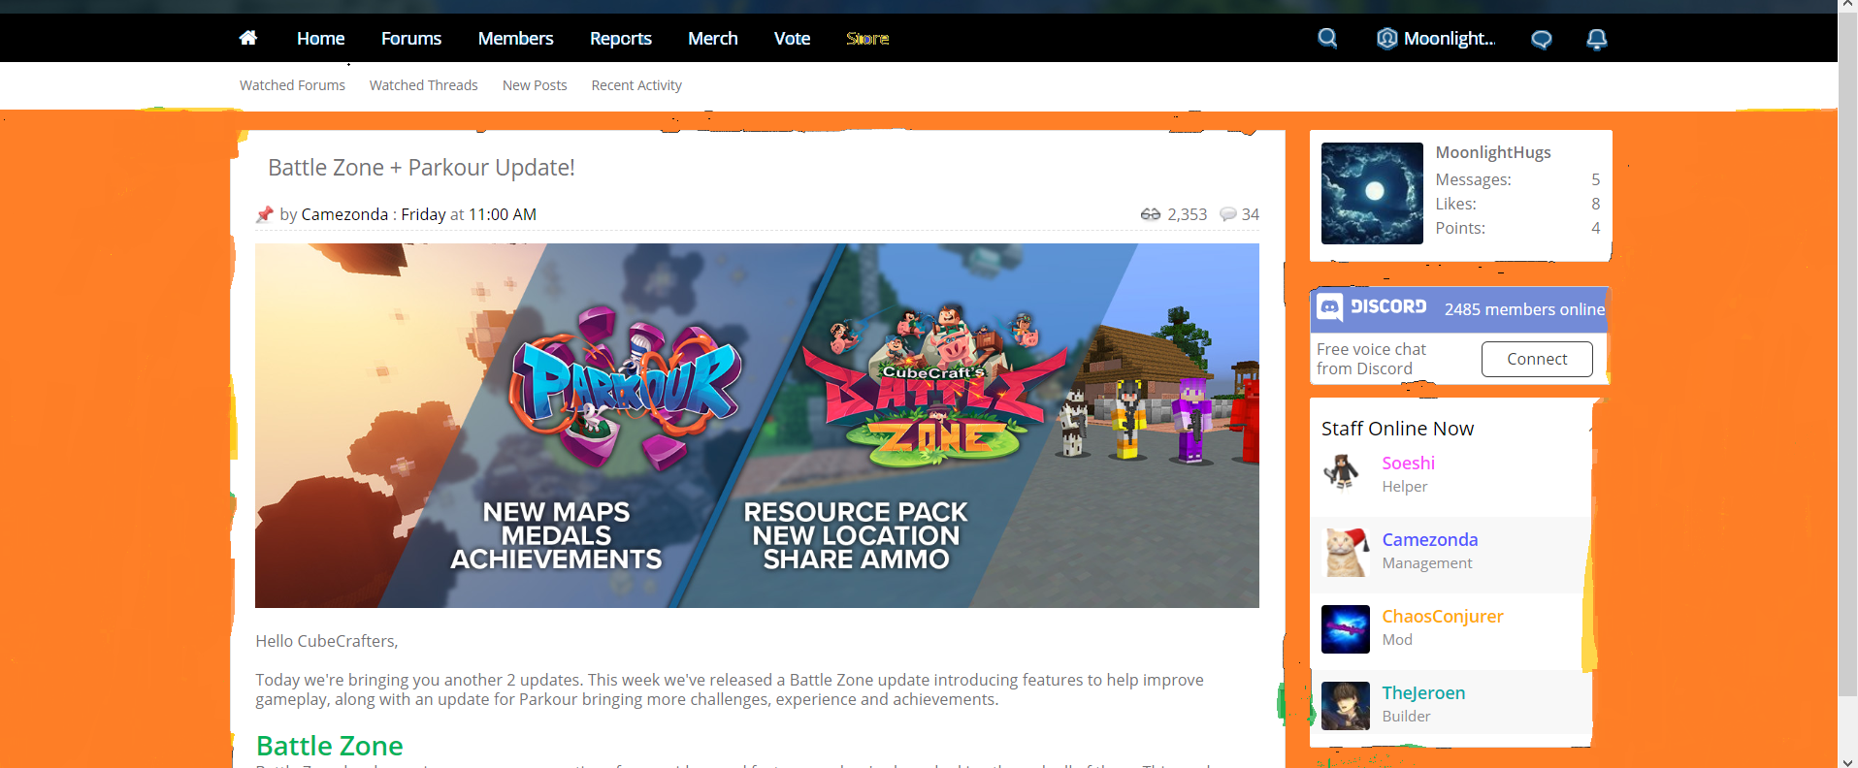1858x768 pixels.
Task: Open Watched Forums
Action: point(292,85)
